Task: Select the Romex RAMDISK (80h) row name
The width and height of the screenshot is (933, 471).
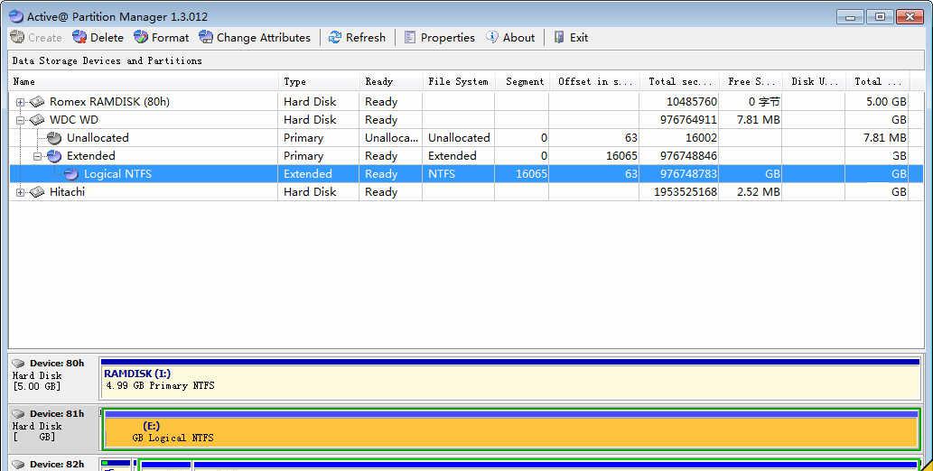Action: [x=109, y=102]
